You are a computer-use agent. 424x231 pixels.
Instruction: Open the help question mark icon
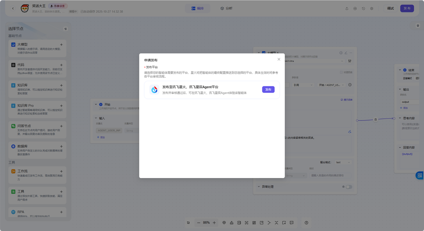(306, 223)
